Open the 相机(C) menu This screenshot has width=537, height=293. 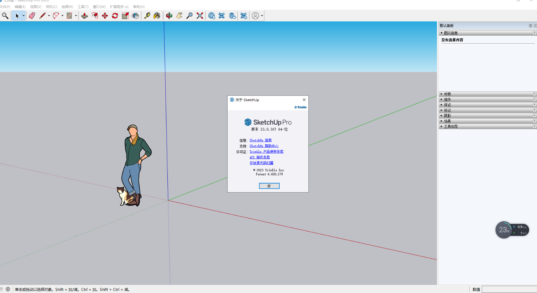(x=51, y=7)
